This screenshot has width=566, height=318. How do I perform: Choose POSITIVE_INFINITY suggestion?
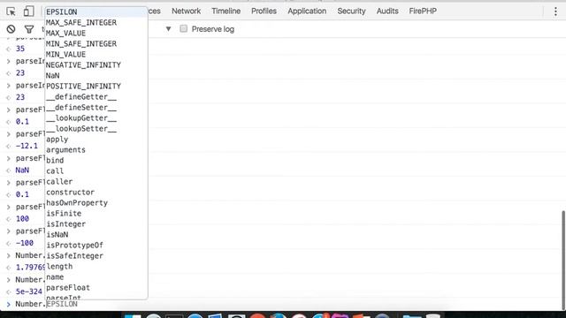point(96,87)
